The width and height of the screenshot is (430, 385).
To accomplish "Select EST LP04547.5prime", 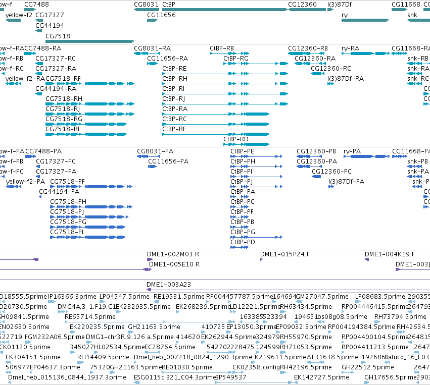I will click(124, 297).
